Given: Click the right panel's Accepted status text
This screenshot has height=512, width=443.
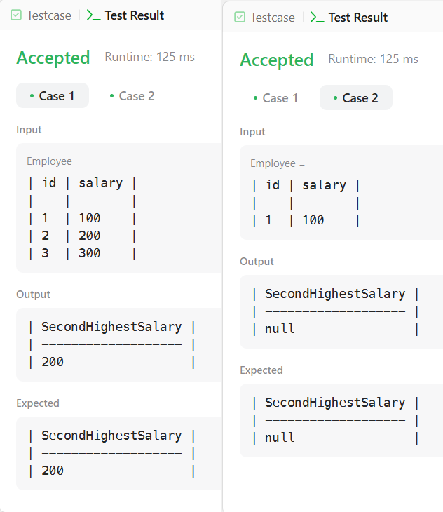Looking at the screenshot, I should tap(277, 60).
